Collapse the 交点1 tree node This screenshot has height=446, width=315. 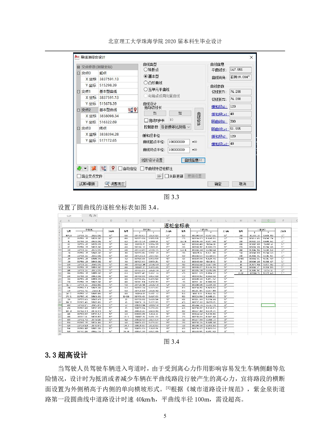click(78, 92)
